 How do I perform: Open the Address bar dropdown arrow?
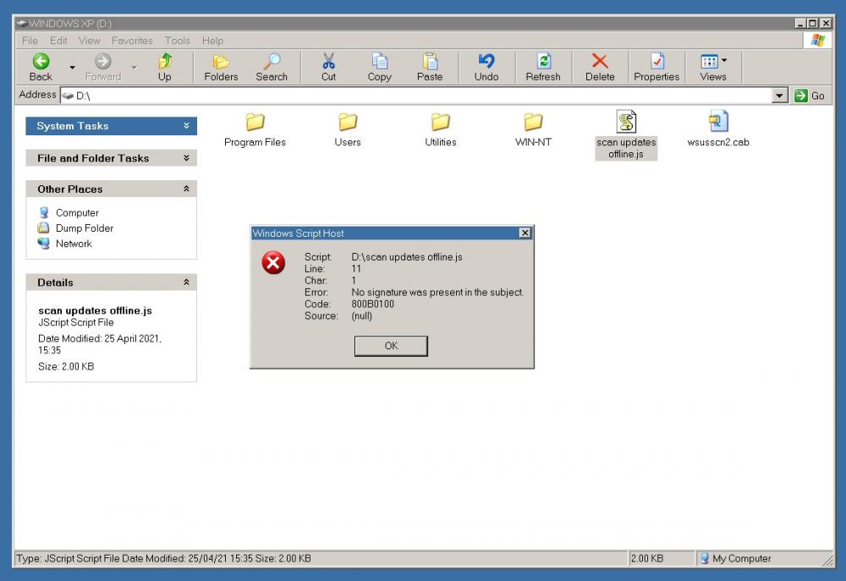780,96
